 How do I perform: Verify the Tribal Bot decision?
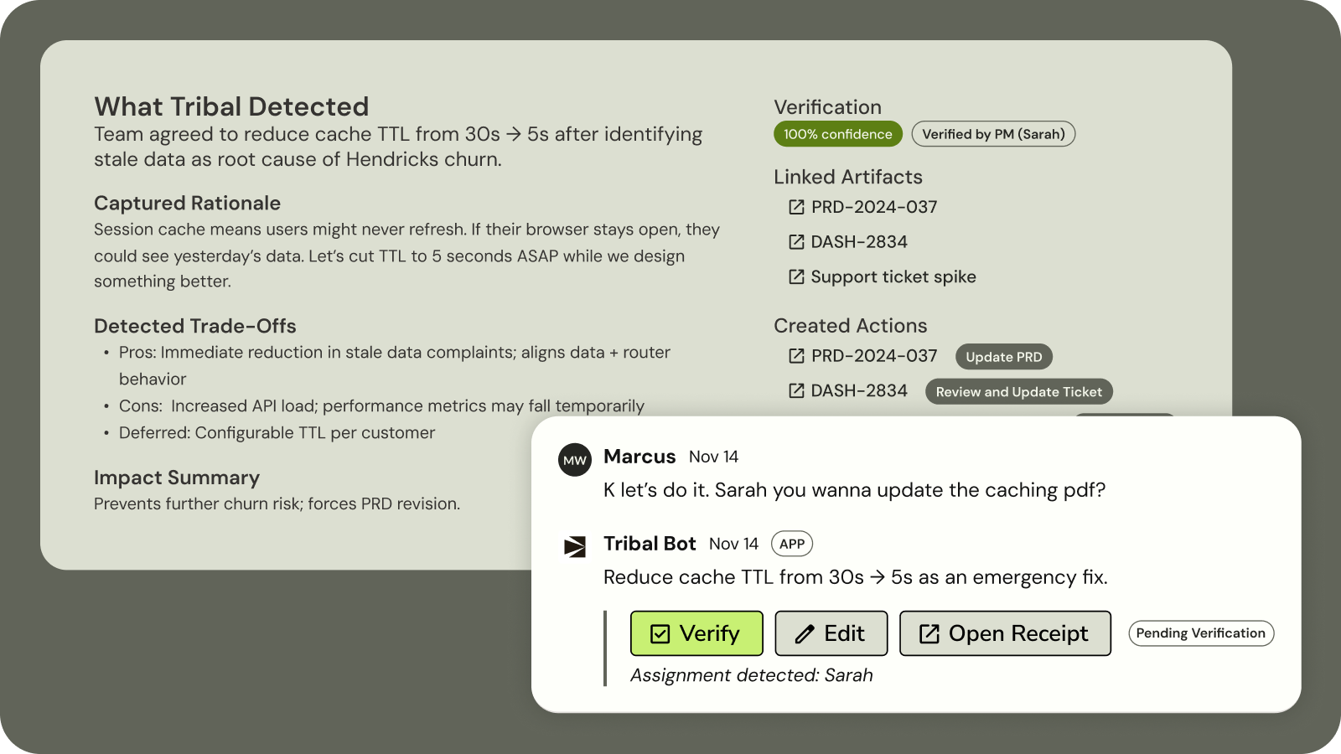point(696,633)
